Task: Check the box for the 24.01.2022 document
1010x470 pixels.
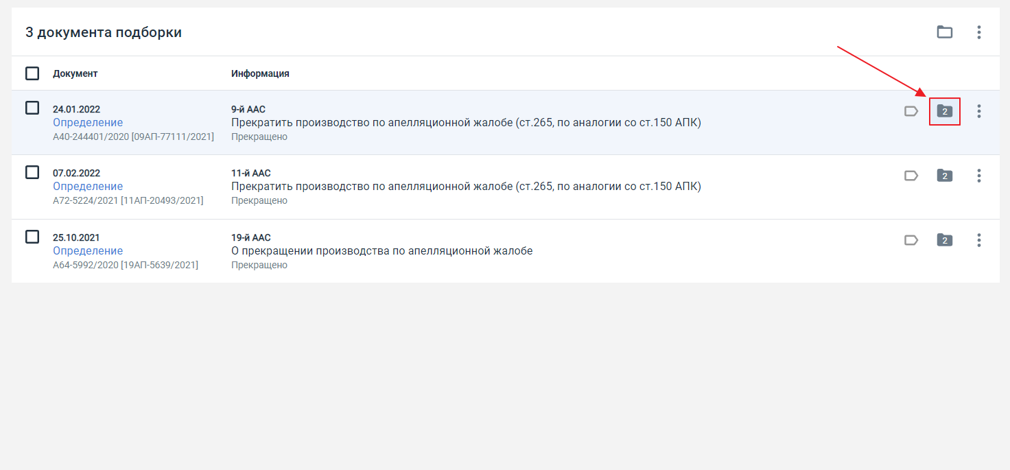Action: point(32,108)
